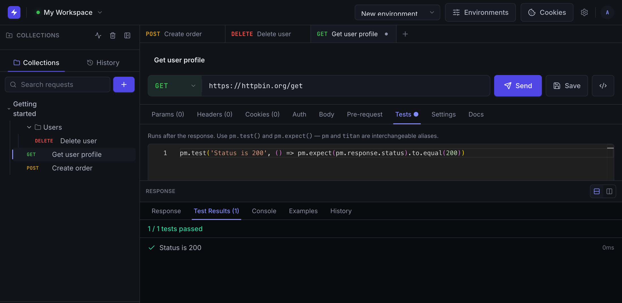Open the Auth tab
The width and height of the screenshot is (622, 303).
299,114
